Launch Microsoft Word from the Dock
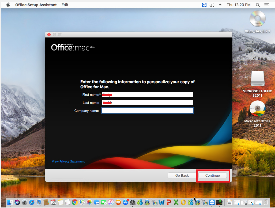The height and width of the screenshot is (208, 275). [161, 202]
